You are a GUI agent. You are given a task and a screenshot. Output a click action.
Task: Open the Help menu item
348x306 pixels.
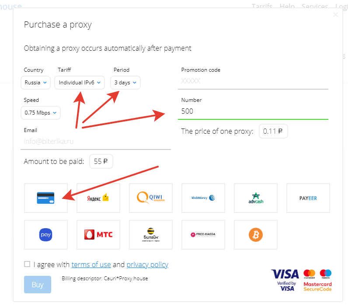(x=287, y=7)
